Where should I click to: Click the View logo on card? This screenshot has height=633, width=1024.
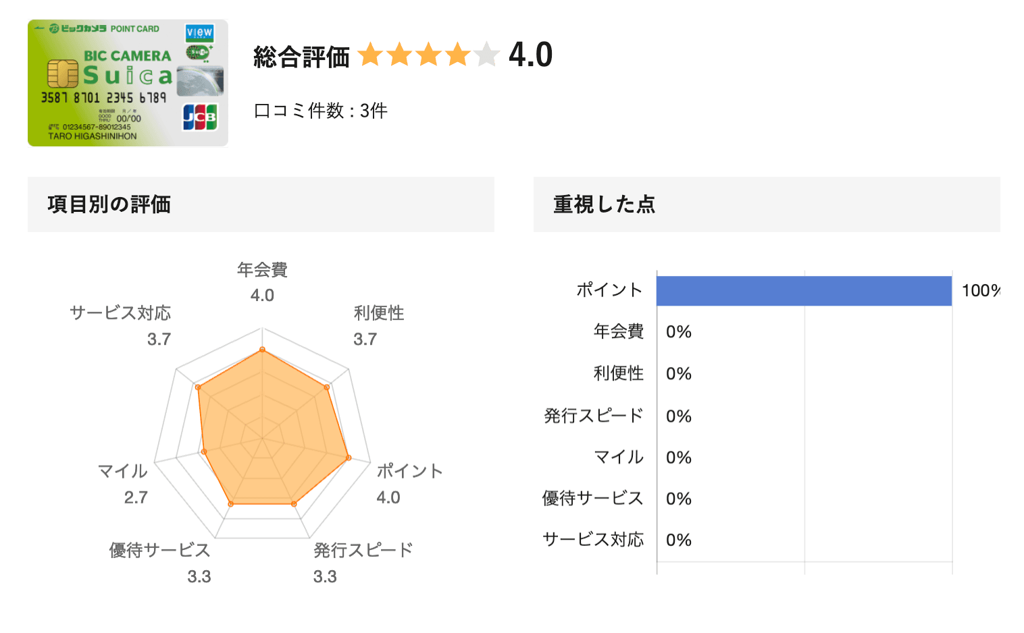(199, 32)
